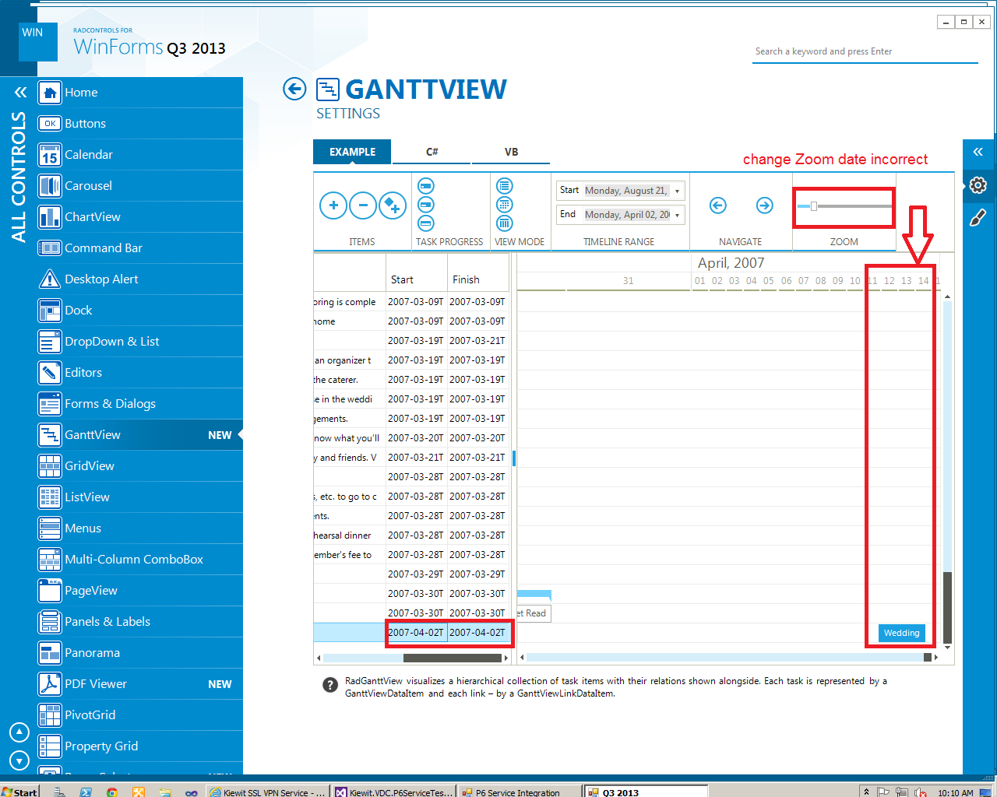
Task: Click the middle View Mode calendar icon
Action: tap(505, 205)
